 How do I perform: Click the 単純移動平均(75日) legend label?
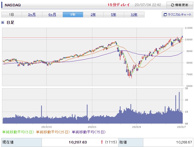pos(89,132)
